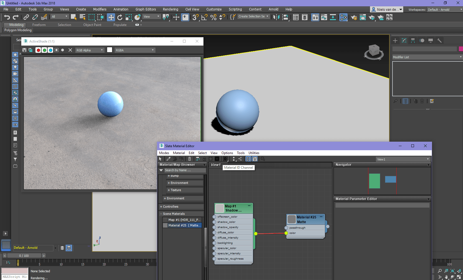Click Clear (X) icon in ActiveShade toolbar

click(x=70, y=50)
